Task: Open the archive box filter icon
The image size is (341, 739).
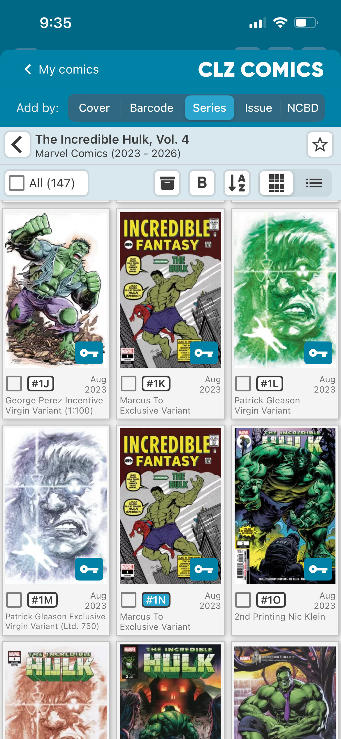Action: click(167, 183)
